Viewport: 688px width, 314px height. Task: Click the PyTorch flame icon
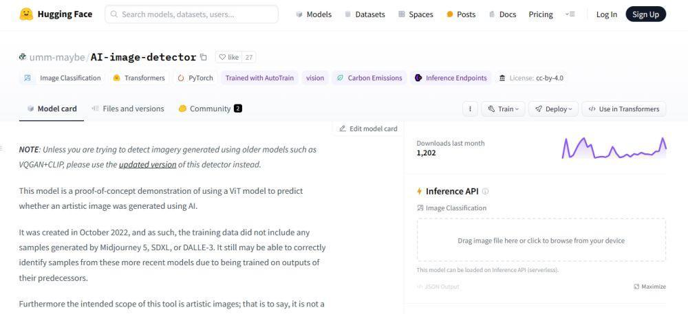[181, 78]
